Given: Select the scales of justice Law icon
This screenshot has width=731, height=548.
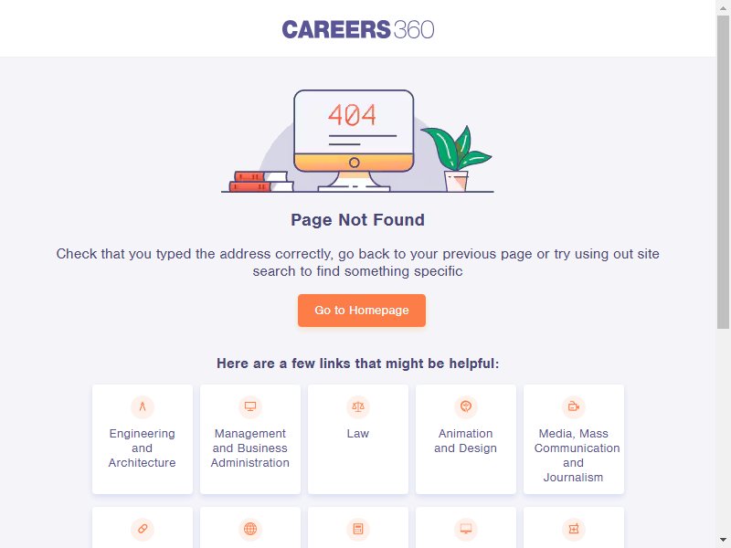Looking at the screenshot, I should 358,406.
